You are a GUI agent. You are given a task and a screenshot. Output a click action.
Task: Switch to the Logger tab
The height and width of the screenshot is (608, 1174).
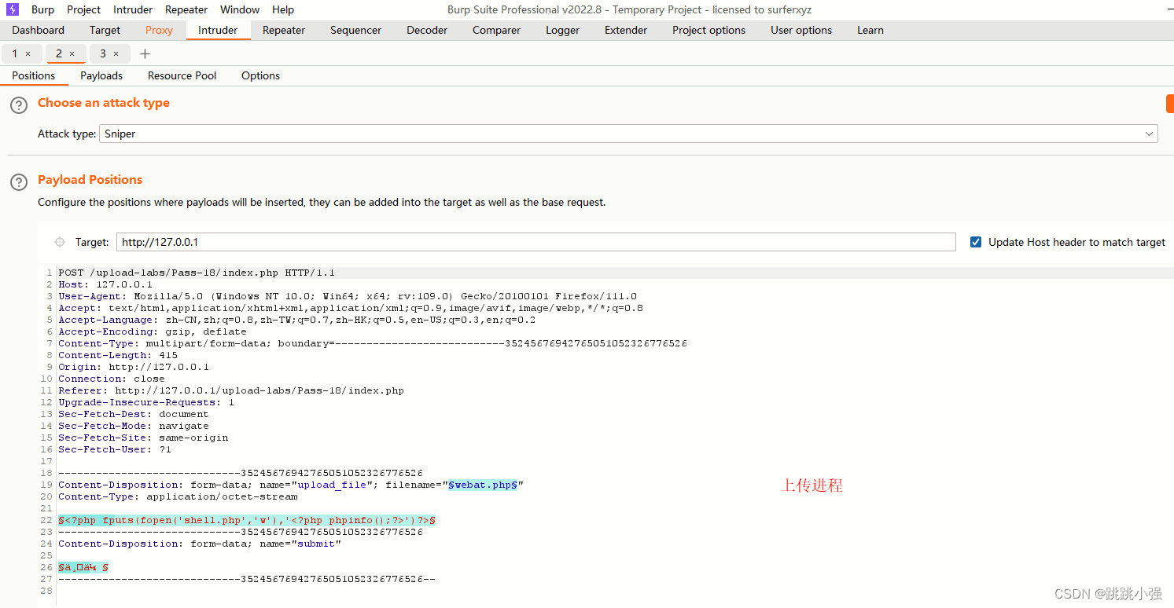(562, 30)
